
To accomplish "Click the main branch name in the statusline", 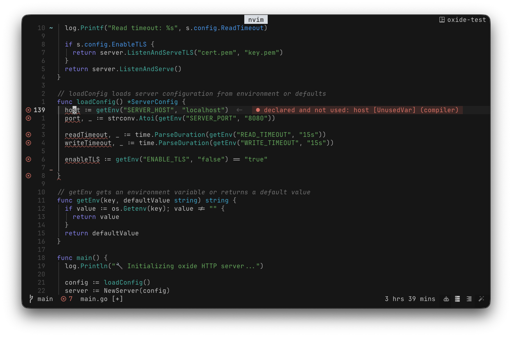I will [45, 299].
